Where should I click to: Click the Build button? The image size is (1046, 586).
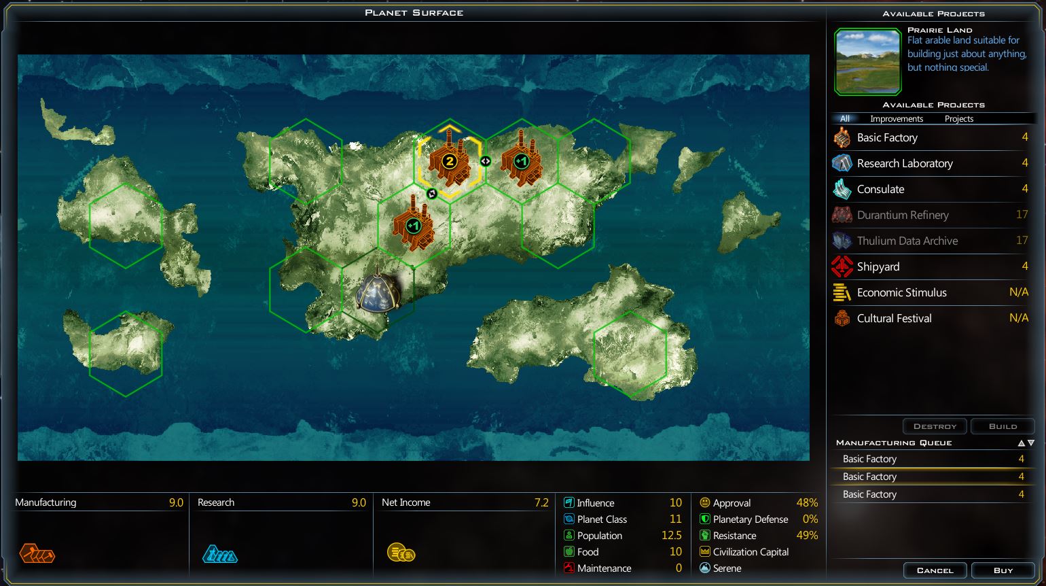(x=1003, y=426)
